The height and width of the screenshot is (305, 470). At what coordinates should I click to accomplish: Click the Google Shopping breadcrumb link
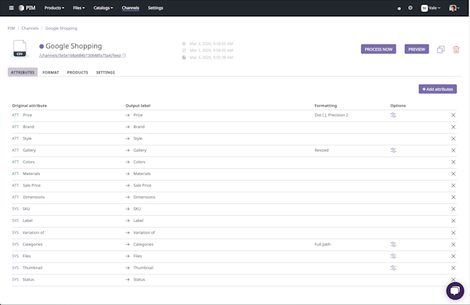coord(61,28)
